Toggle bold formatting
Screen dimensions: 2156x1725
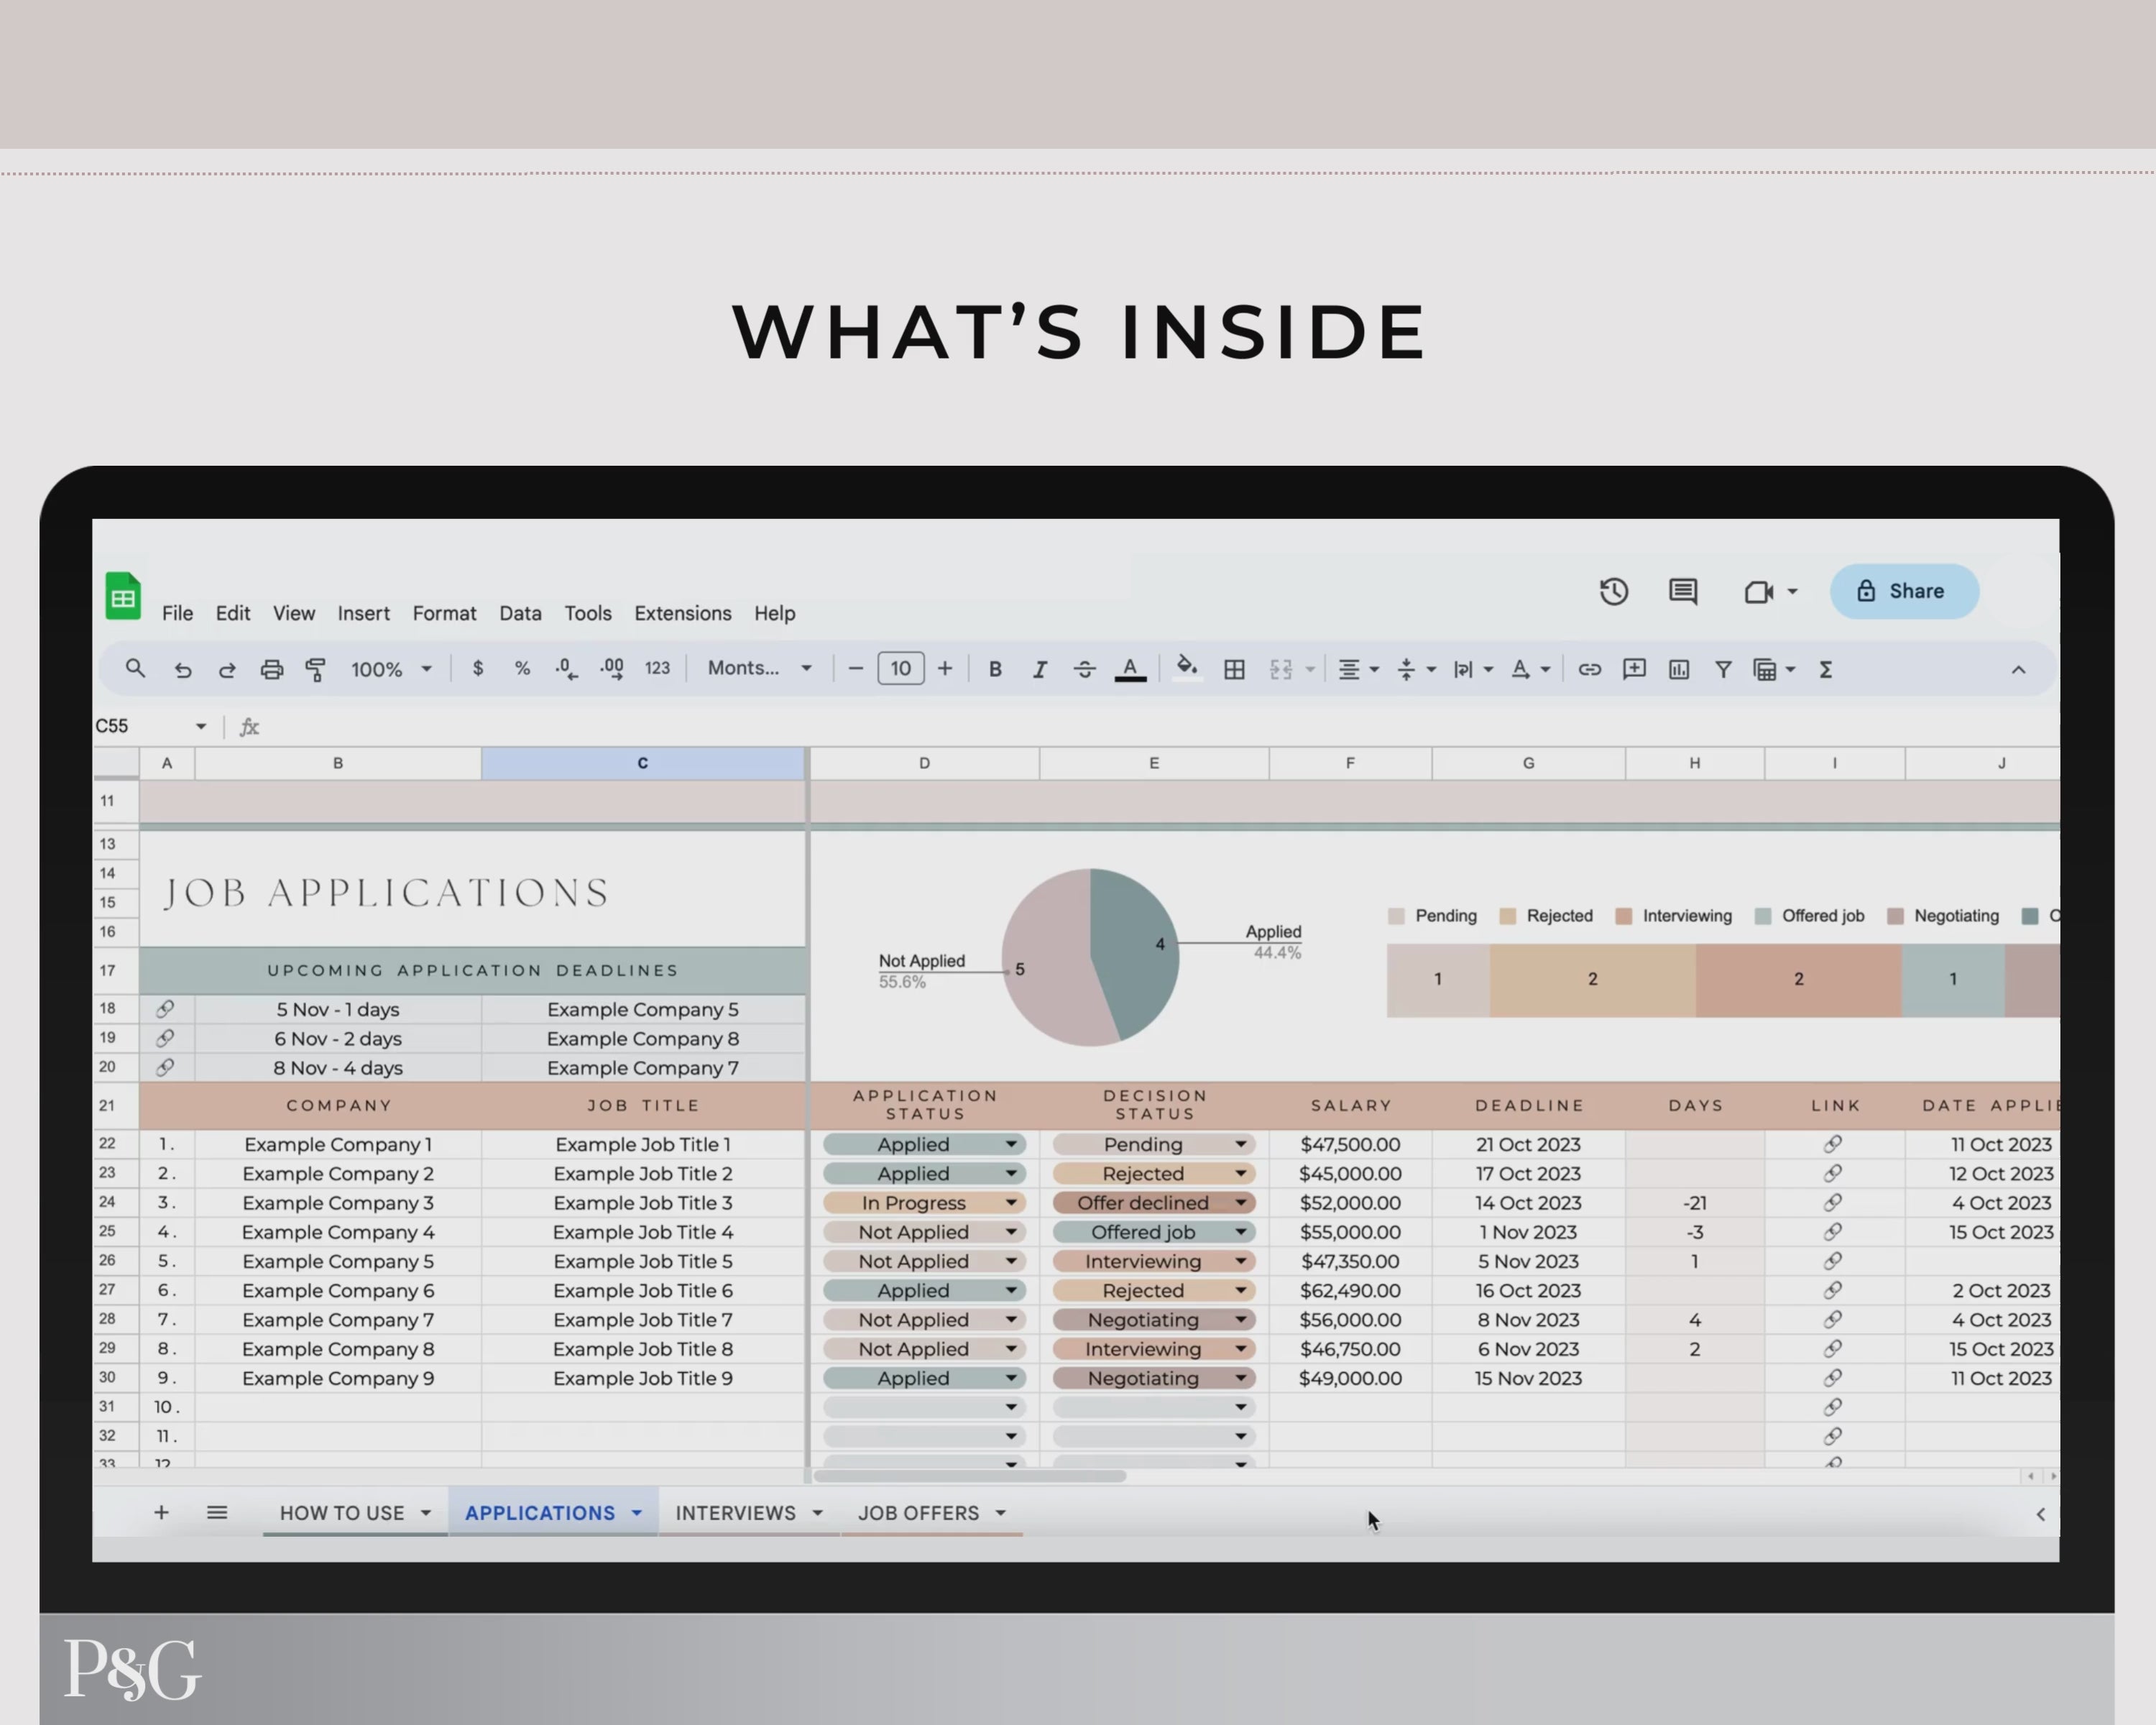coord(995,669)
